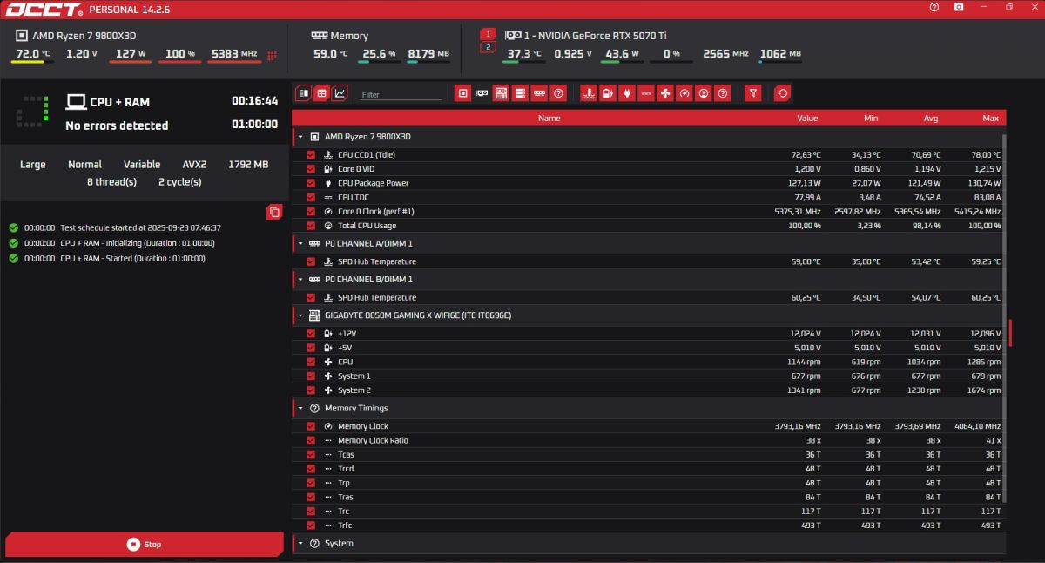This screenshot has height=563, width=1045.
Task: Select GPU 2 in the selector
Action: point(488,47)
